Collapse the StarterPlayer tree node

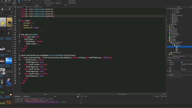(x=168, y=41)
